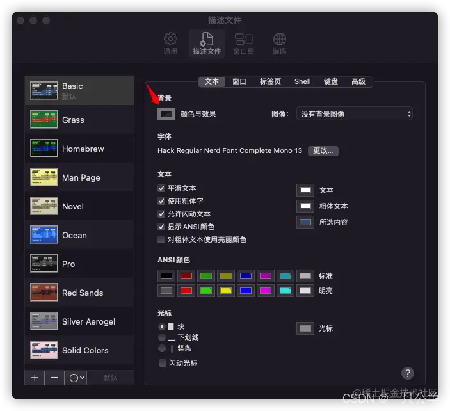Toggle the 显示 ANSI 颜色 checkbox
Viewport: 450px width, 411px height.
coord(161,227)
